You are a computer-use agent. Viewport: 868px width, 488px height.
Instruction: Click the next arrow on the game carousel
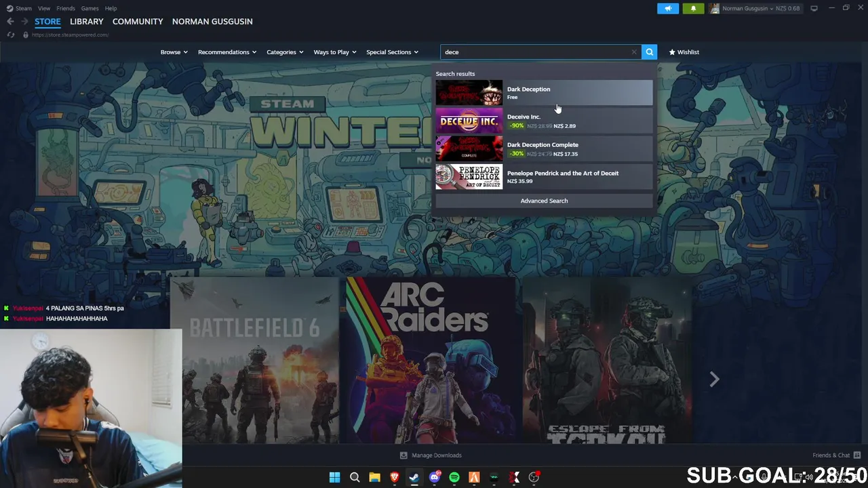(x=714, y=380)
